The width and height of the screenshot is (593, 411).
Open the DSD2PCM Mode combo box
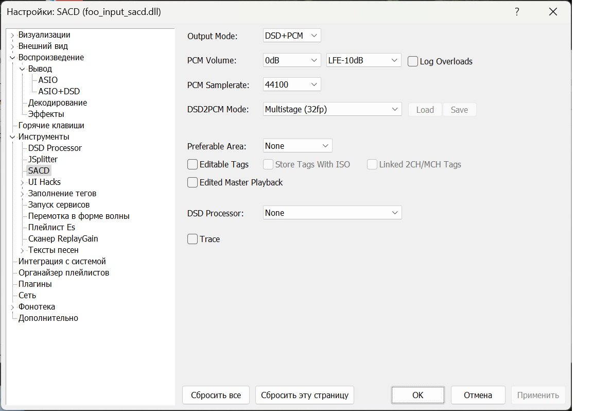332,109
